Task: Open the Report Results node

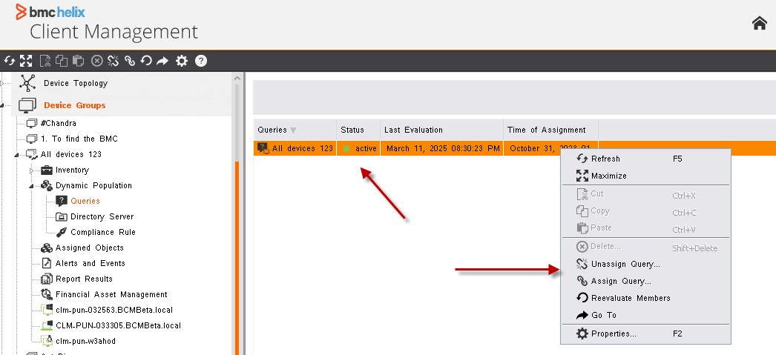Action: point(84,279)
